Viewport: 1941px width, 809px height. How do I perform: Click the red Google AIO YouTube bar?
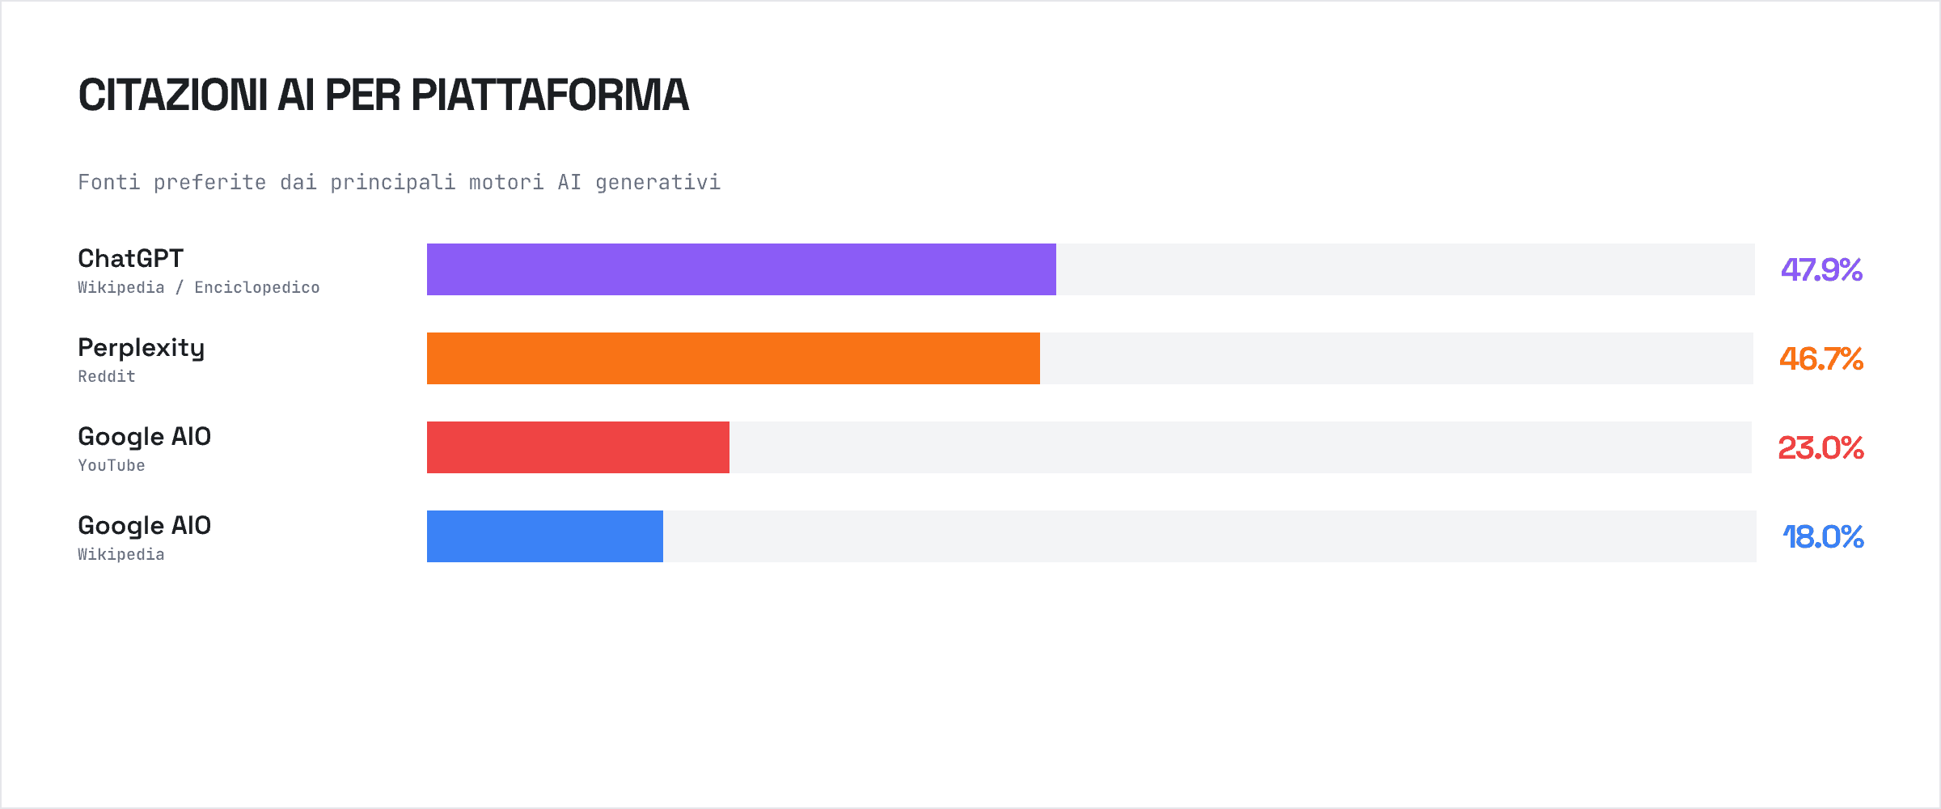tap(577, 447)
